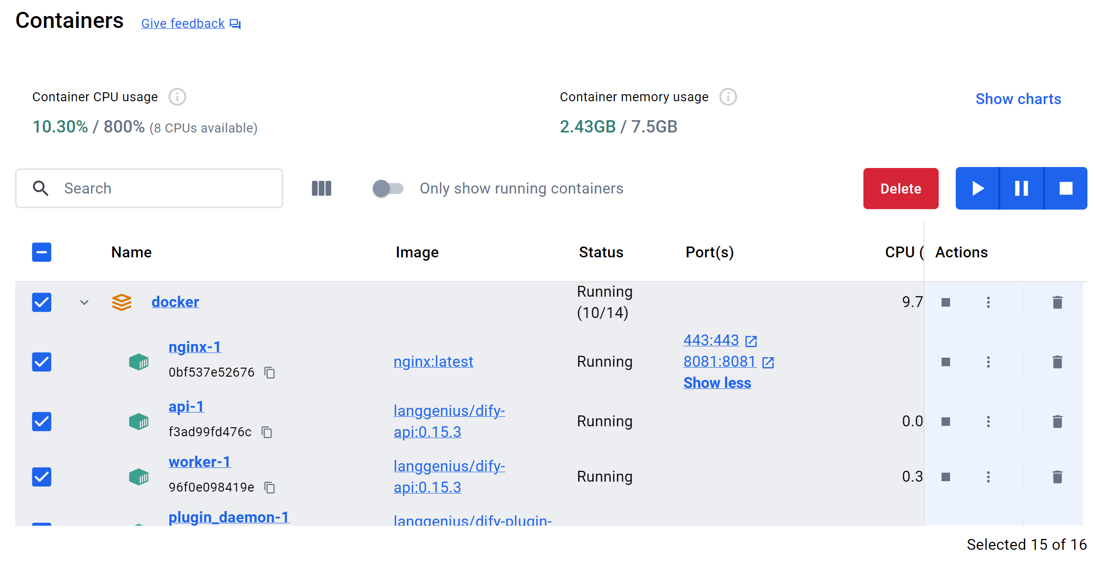Copy container ID 0bf537e52676
The width and height of the screenshot is (1095, 564).
click(x=269, y=373)
